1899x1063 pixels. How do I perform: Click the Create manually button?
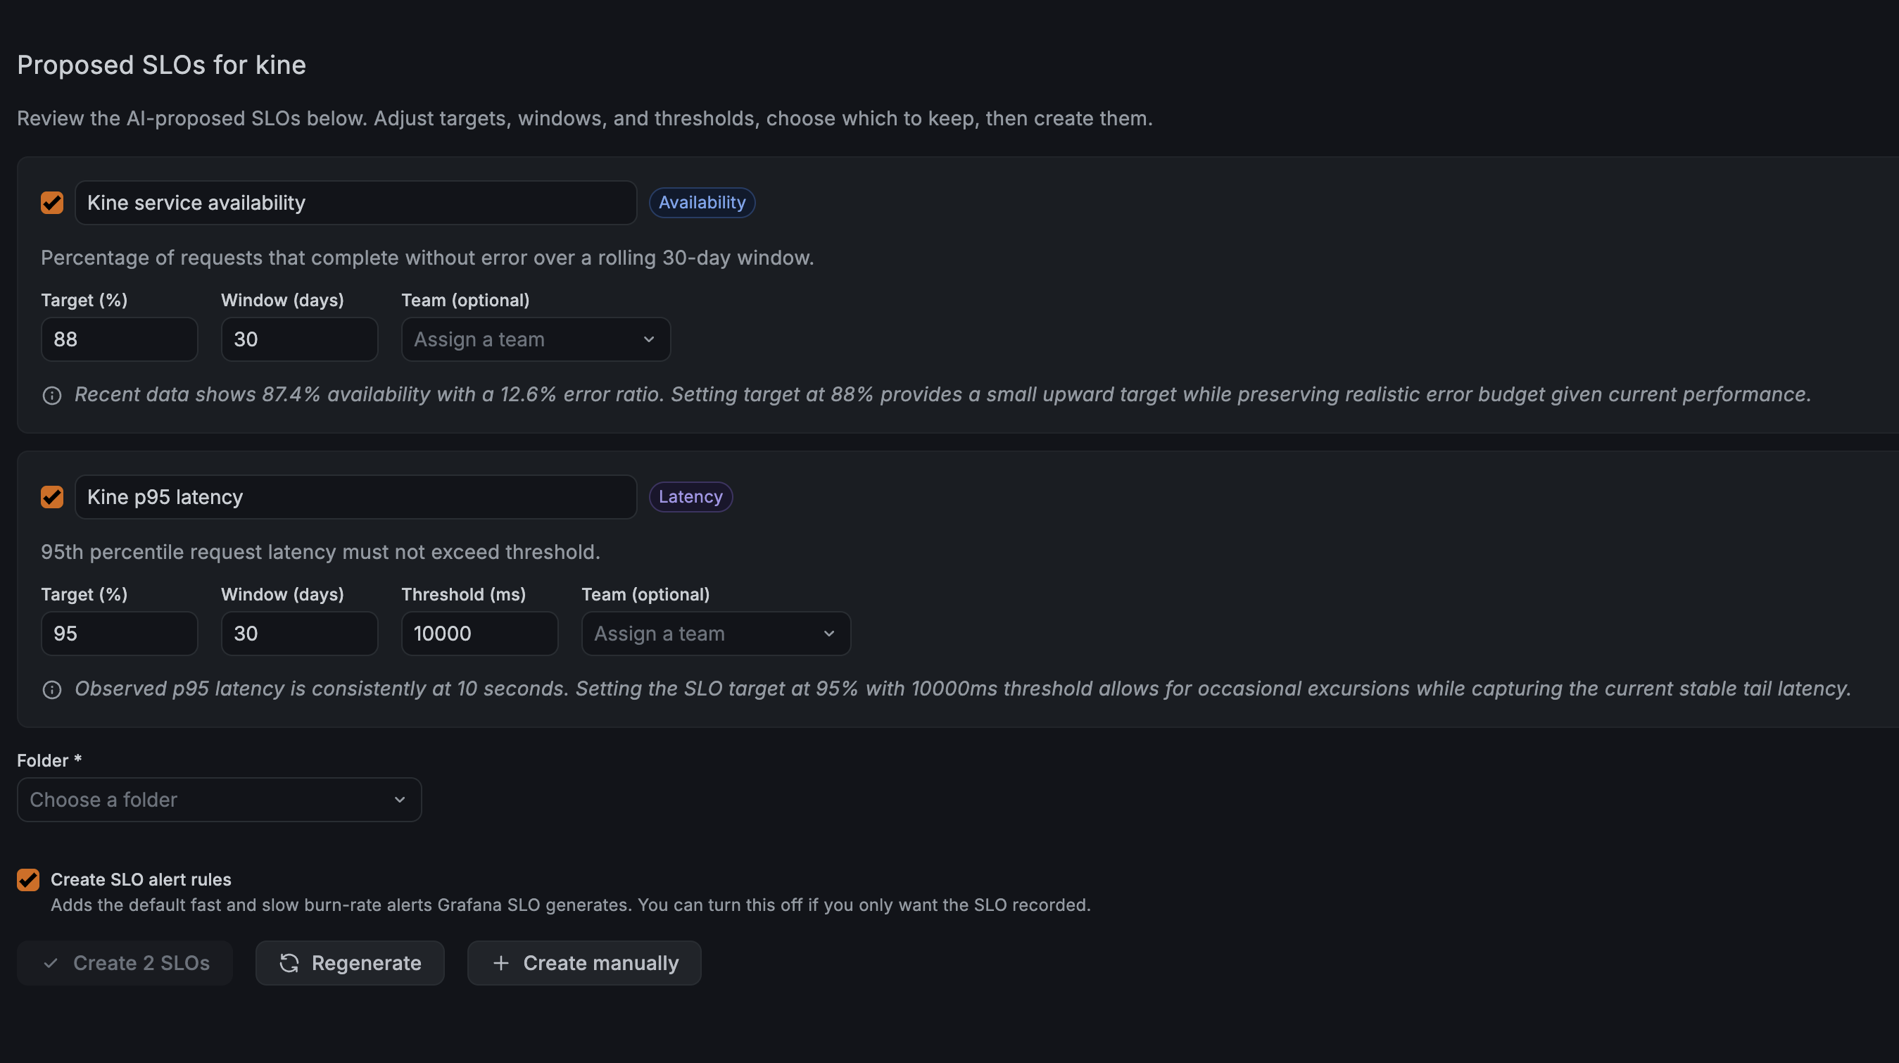click(x=584, y=963)
